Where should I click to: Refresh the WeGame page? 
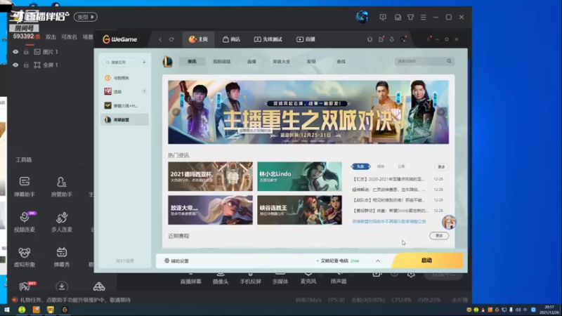(171, 39)
